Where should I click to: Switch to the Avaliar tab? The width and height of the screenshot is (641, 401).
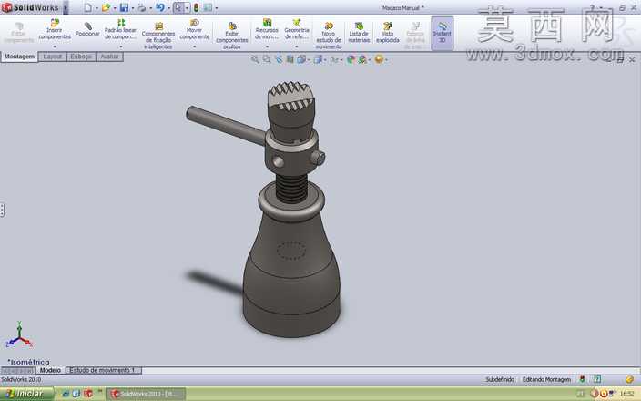tap(109, 57)
